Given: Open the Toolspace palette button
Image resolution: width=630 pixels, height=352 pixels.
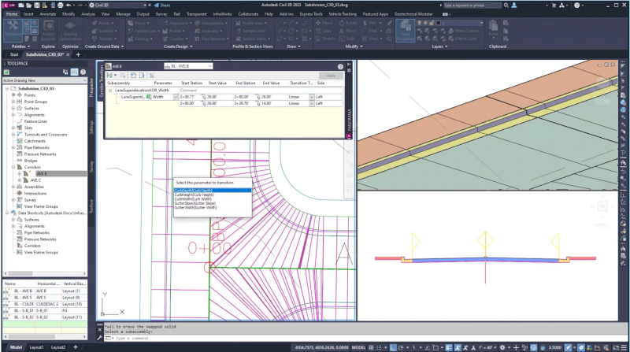Looking at the screenshot, I should (x=13, y=29).
